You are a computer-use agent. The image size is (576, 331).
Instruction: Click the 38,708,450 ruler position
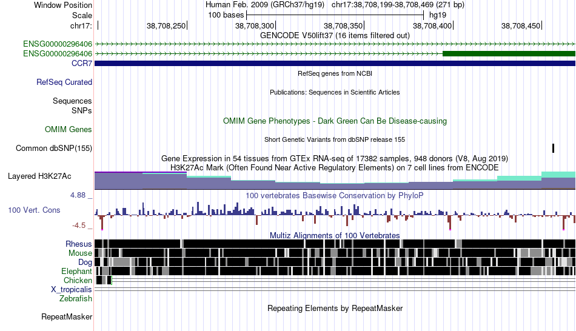pos(521,25)
